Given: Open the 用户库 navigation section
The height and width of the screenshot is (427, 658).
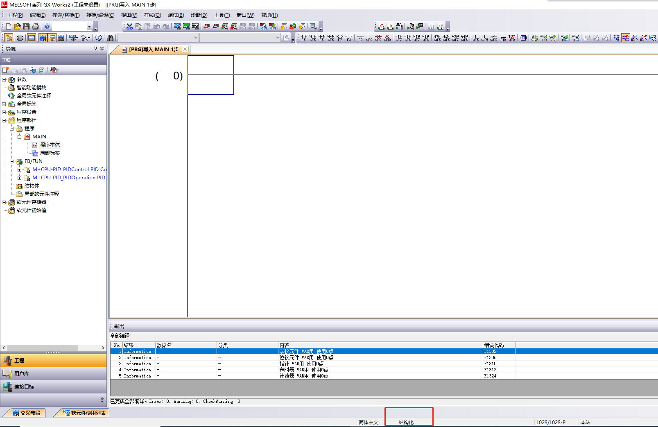Looking at the screenshot, I should [x=21, y=373].
